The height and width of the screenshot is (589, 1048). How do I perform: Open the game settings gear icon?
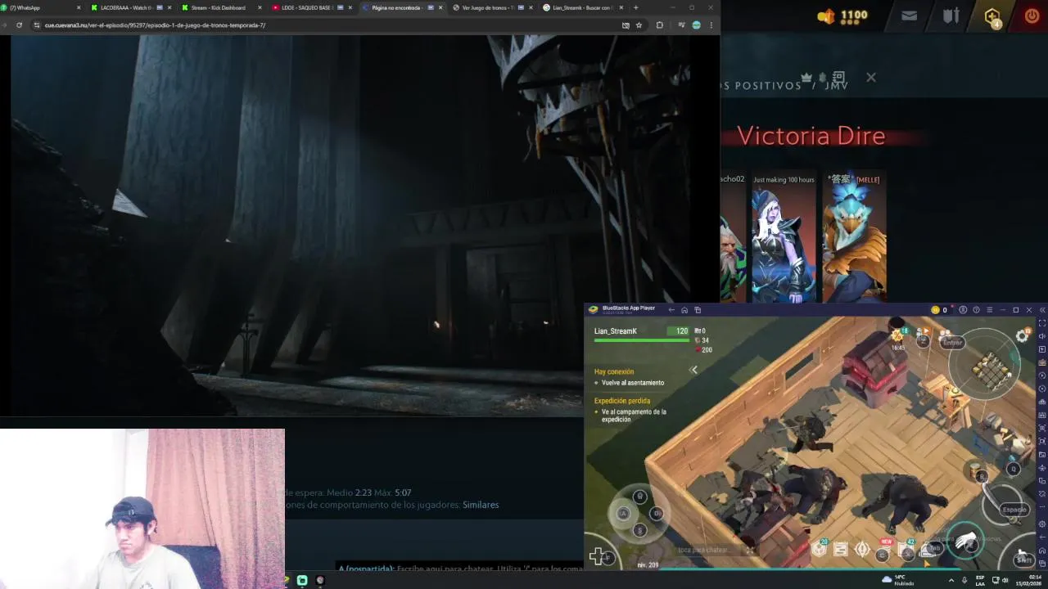[x=1023, y=335]
